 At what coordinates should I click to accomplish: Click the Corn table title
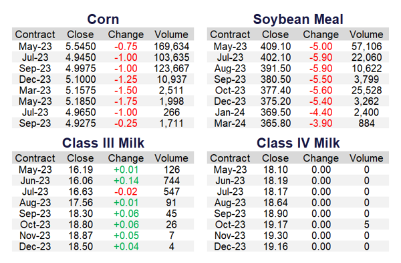[x=103, y=19]
